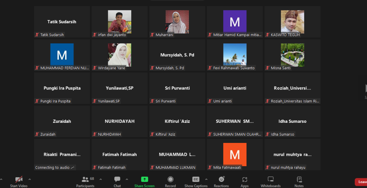
Task: Expand the arrow next to Participants
Action: pos(100,179)
